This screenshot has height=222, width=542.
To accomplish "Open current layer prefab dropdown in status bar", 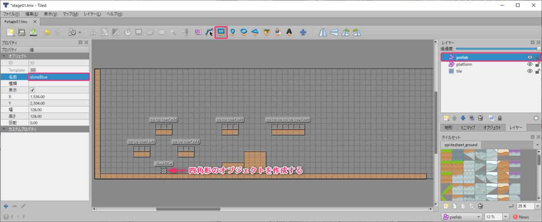I will pos(461,217).
